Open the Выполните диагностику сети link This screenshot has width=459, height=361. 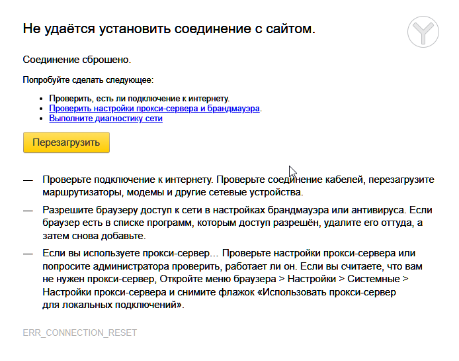pos(106,119)
